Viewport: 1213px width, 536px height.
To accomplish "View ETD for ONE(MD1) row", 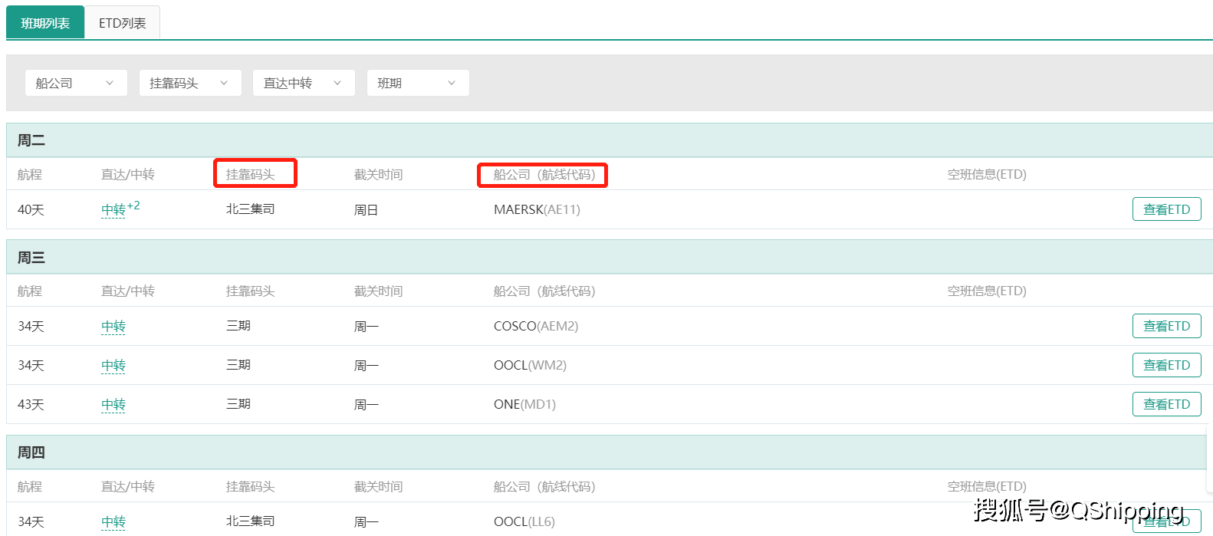I will tap(1166, 404).
